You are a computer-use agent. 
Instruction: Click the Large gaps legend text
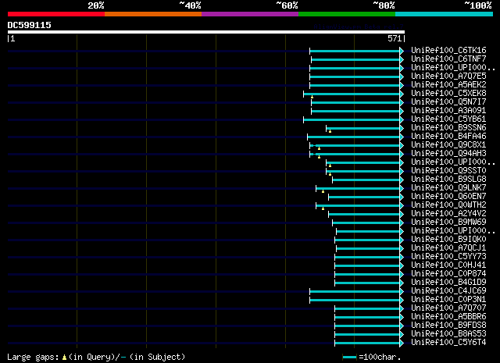[96, 357]
